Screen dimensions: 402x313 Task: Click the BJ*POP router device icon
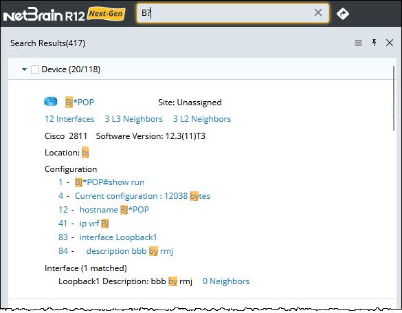pos(51,102)
